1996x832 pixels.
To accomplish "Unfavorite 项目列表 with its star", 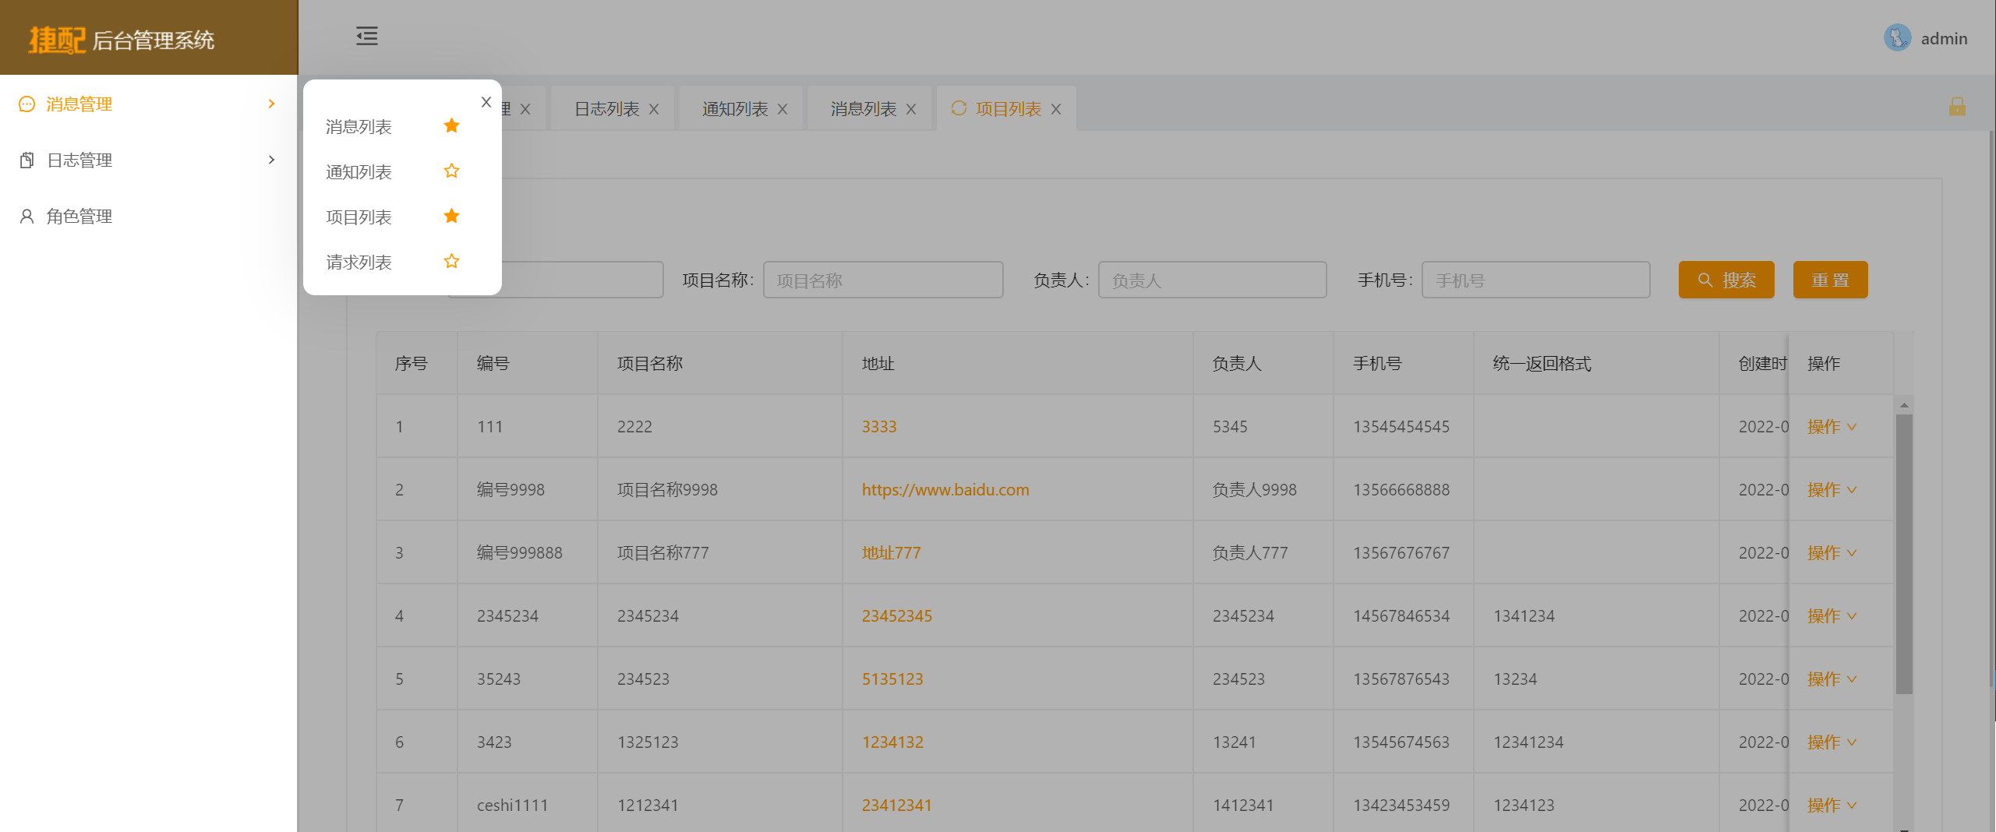I will [x=451, y=216].
